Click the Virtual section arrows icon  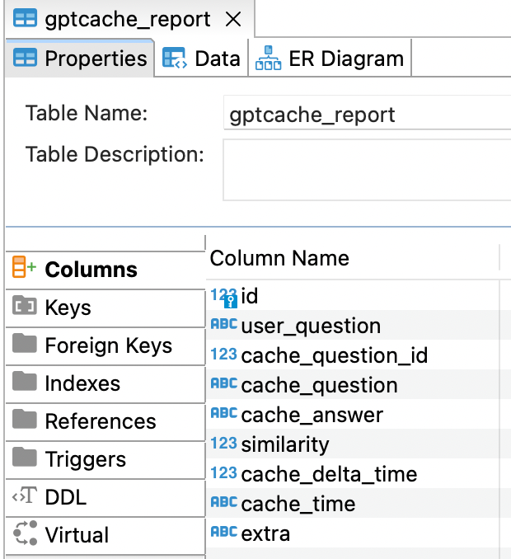[x=25, y=533]
